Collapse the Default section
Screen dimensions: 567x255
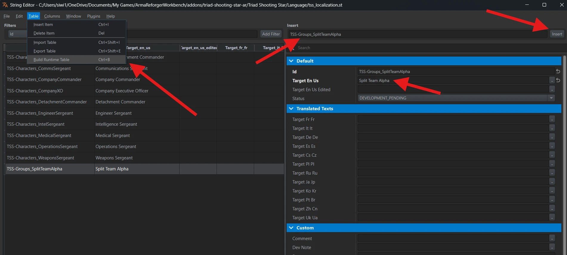coord(291,61)
